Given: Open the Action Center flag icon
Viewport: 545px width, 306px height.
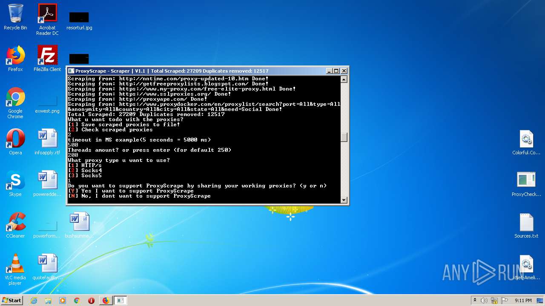Looking at the screenshot, I should (505, 300).
